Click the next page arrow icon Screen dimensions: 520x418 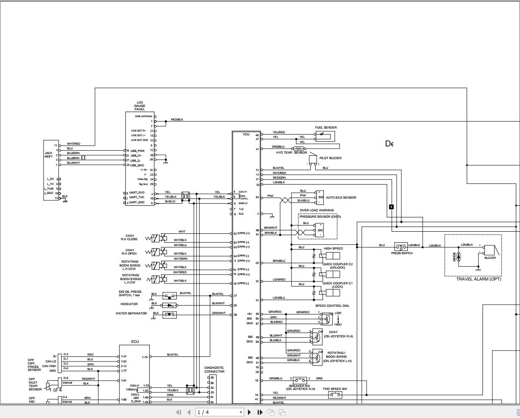(x=249, y=412)
